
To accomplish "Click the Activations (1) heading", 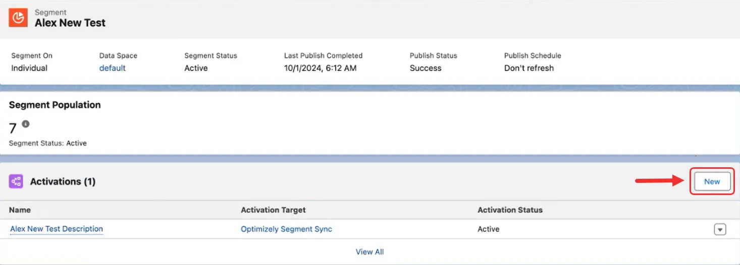I will point(63,181).
